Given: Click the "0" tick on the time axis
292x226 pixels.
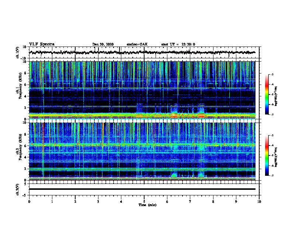Looking at the screenshot, I should [x=29, y=202].
